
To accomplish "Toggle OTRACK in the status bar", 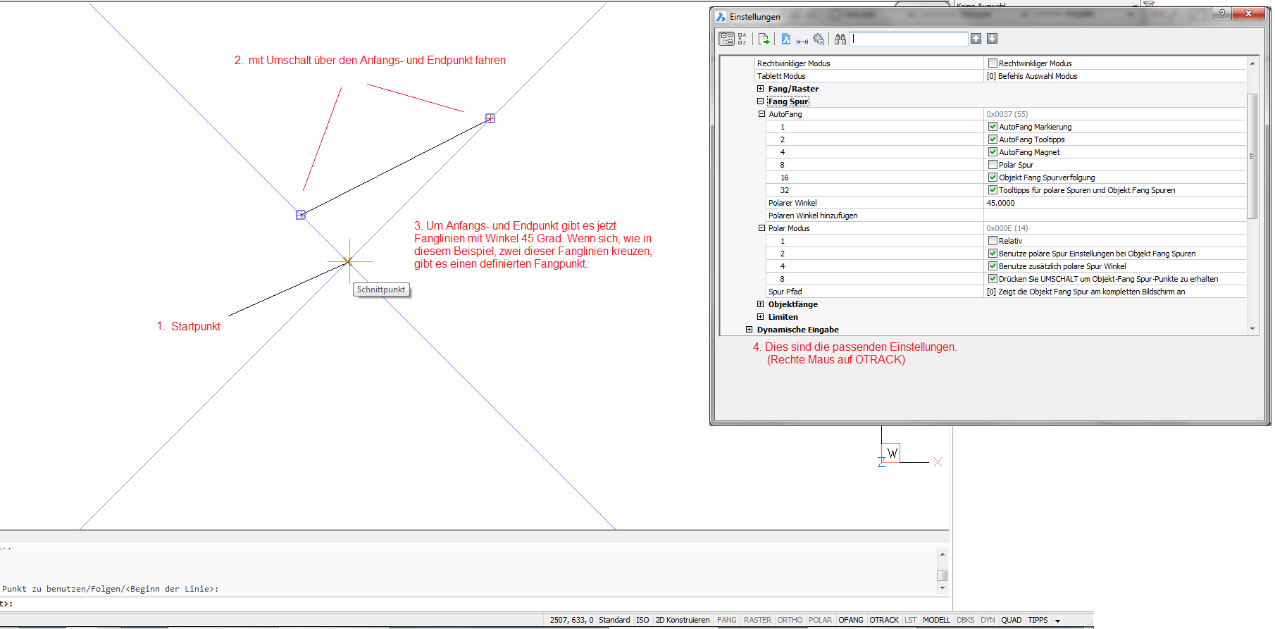I will click(x=884, y=620).
